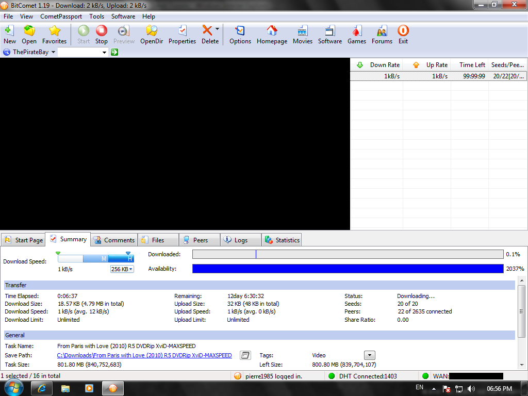The image size is (528, 396).
Task: Switch to the Peers tab
Action: click(200, 240)
